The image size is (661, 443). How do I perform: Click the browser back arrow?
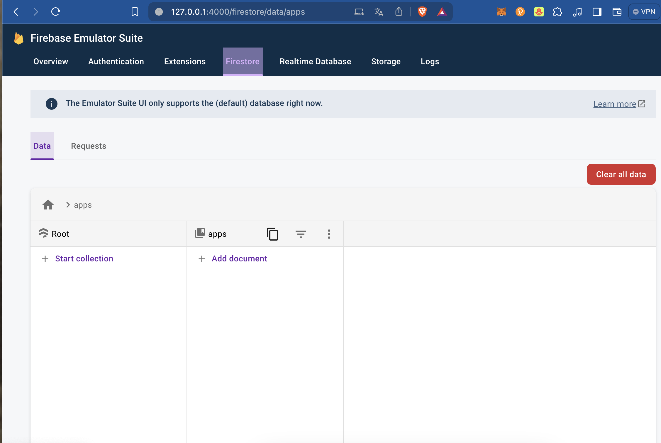click(x=16, y=12)
